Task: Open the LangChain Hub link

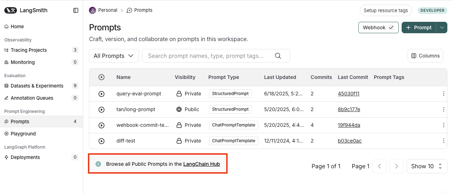Action: tap(202, 164)
